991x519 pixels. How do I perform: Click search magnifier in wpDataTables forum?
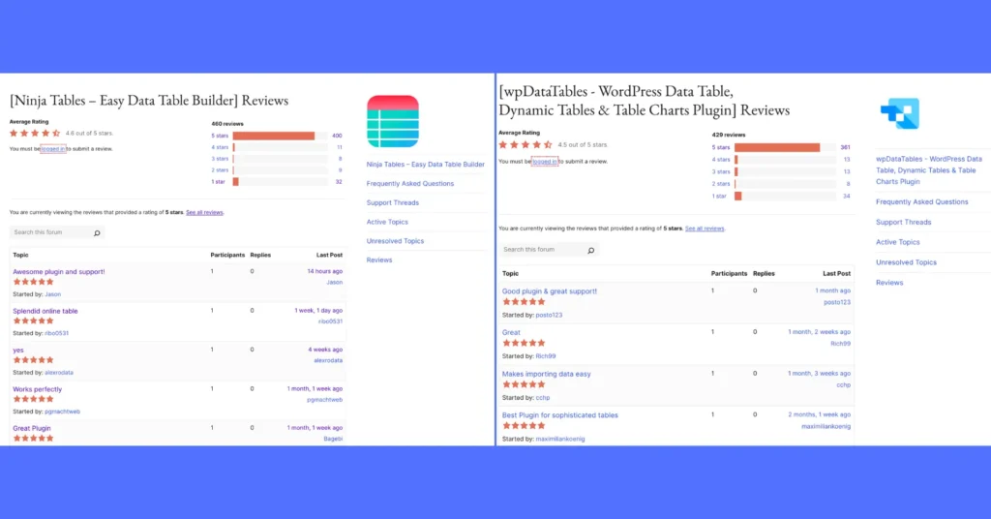(591, 251)
